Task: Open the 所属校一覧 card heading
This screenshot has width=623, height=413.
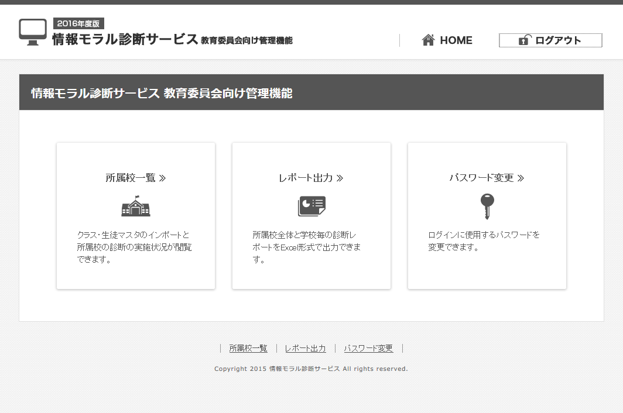Action: point(135,178)
